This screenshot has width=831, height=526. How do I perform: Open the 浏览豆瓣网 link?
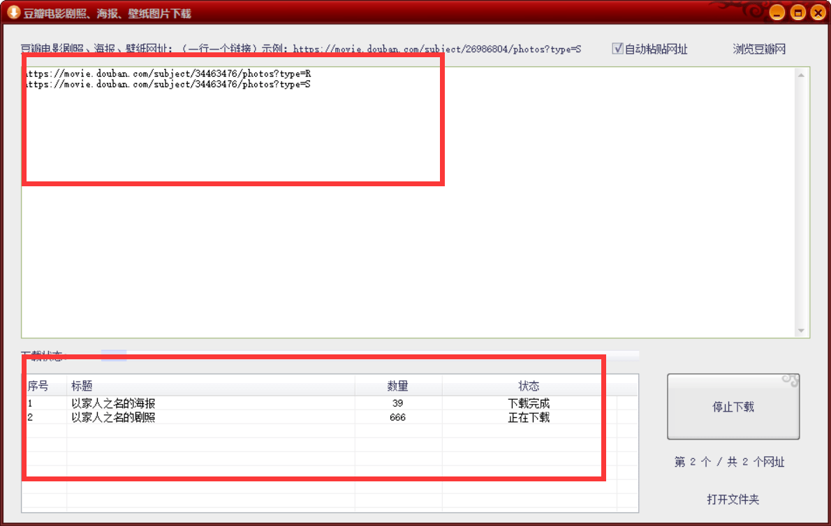[759, 50]
